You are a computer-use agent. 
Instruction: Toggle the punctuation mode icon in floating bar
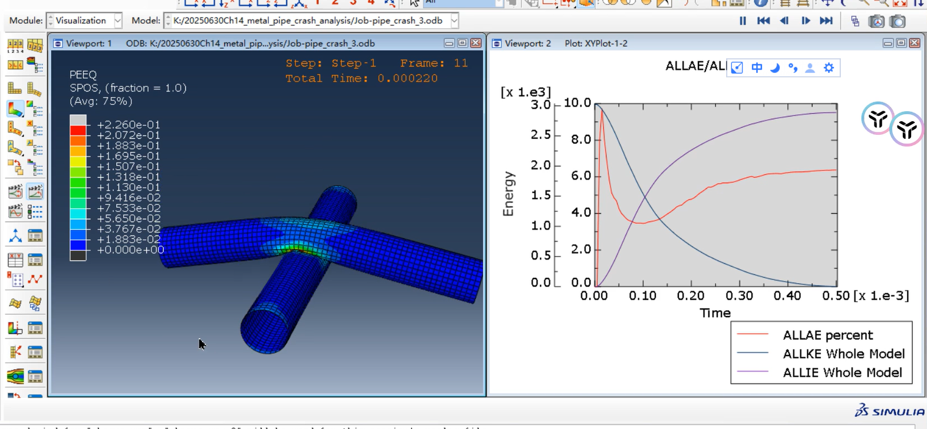coord(793,68)
